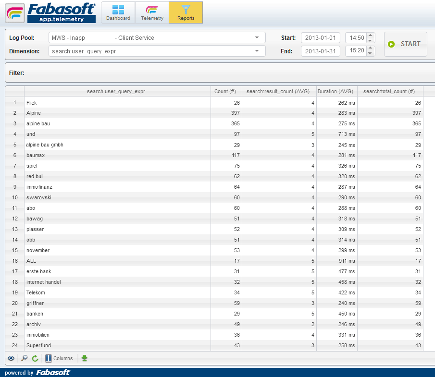435x377 pixels.
Task: Click the Start date field
Action: click(x=321, y=37)
